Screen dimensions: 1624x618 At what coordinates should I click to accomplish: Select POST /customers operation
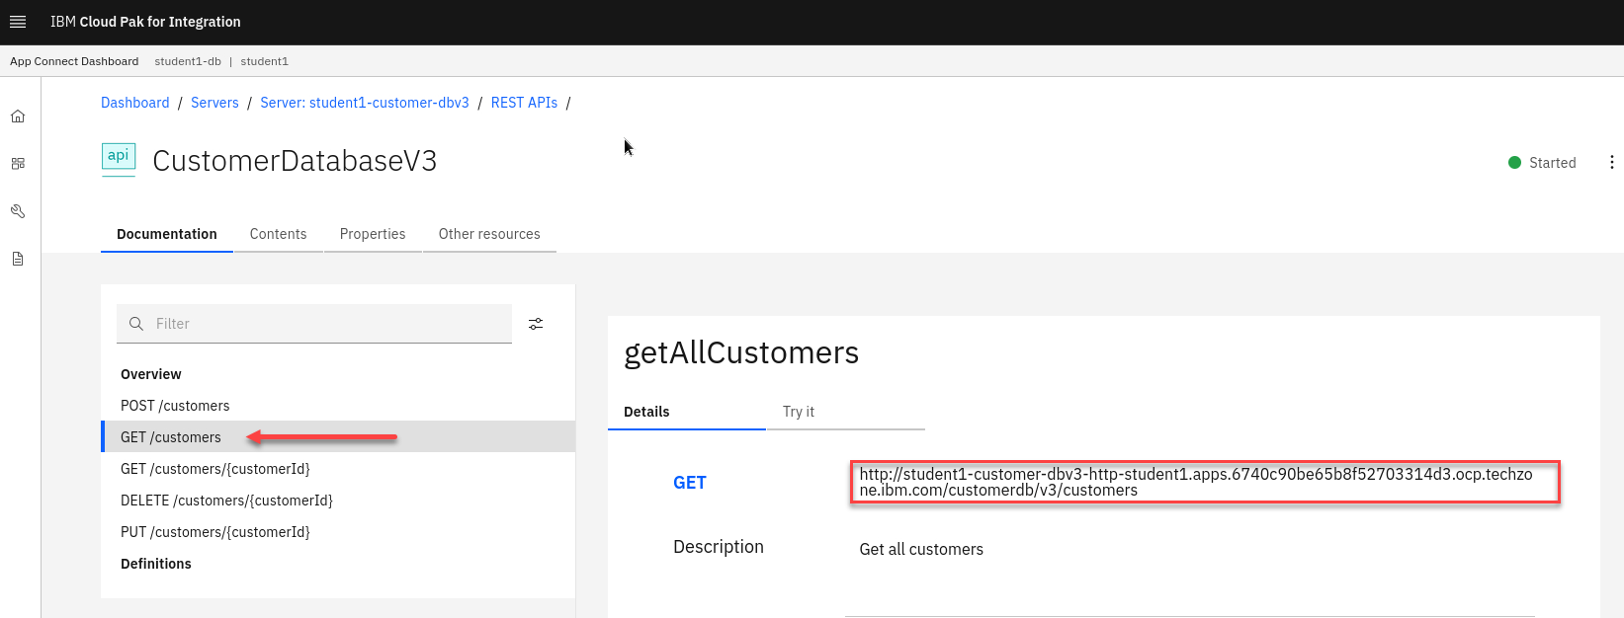[x=175, y=406]
